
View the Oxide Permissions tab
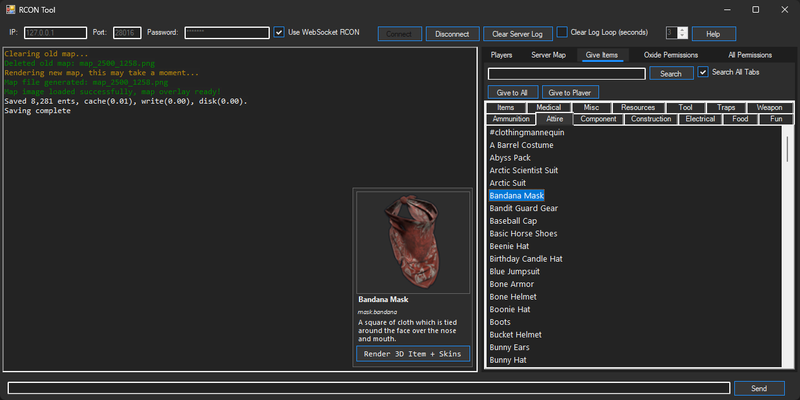(x=670, y=55)
